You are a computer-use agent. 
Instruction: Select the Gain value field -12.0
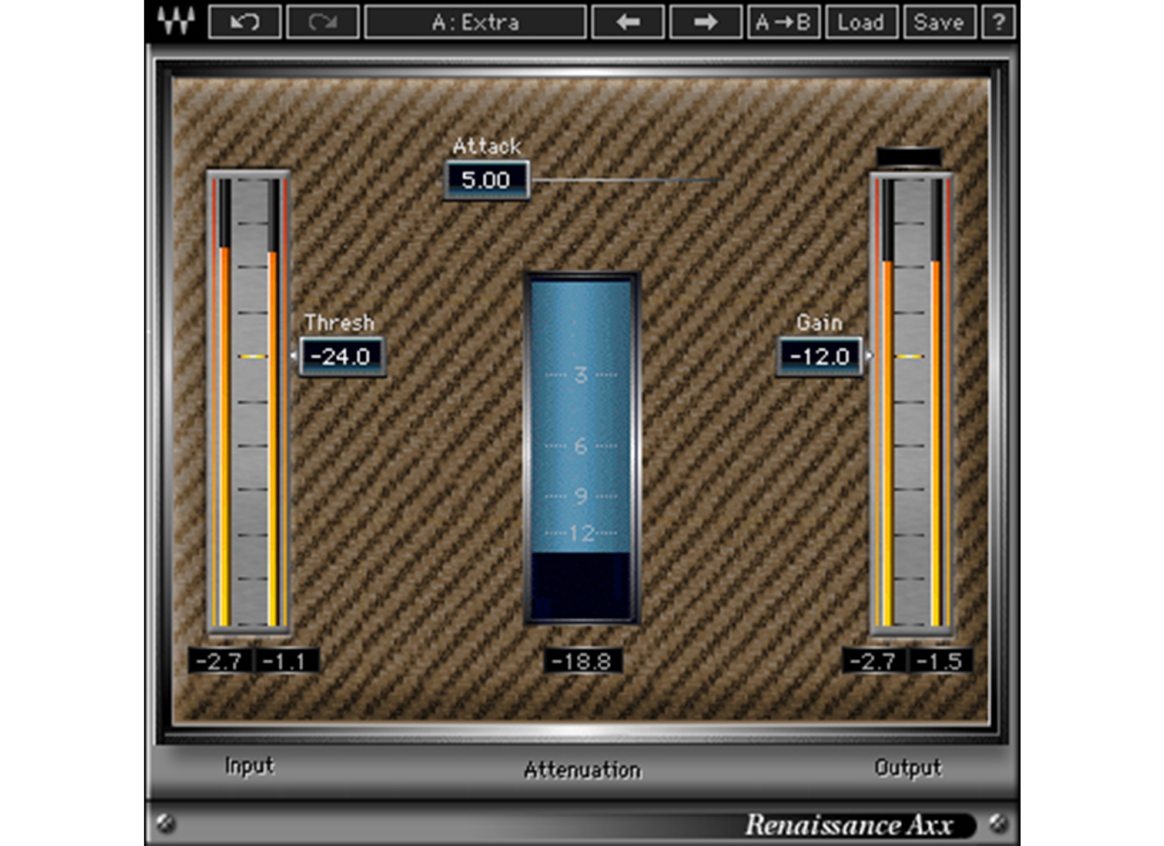click(x=820, y=357)
